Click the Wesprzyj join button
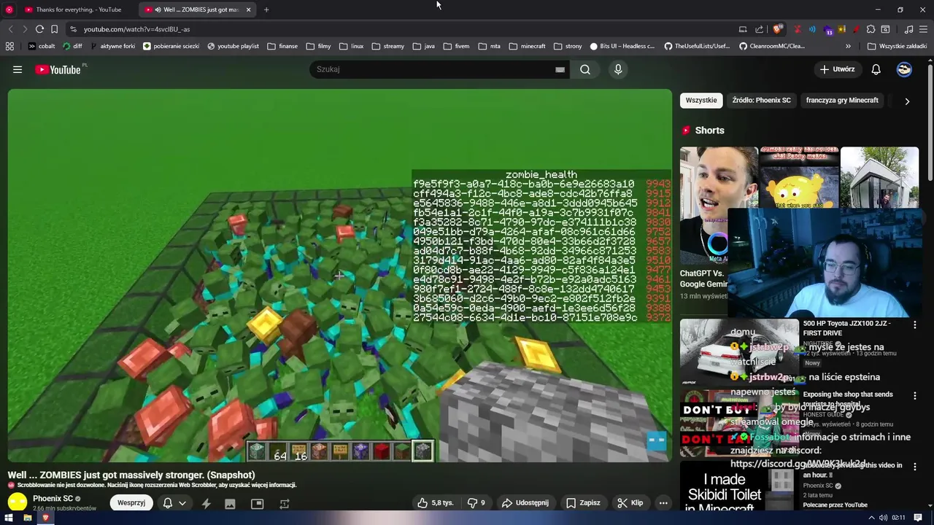The height and width of the screenshot is (525, 934). tap(131, 502)
